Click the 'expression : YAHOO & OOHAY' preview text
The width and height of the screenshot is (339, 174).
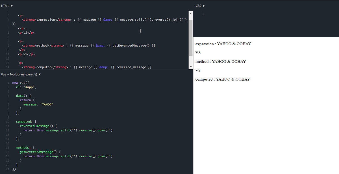[x=223, y=44]
